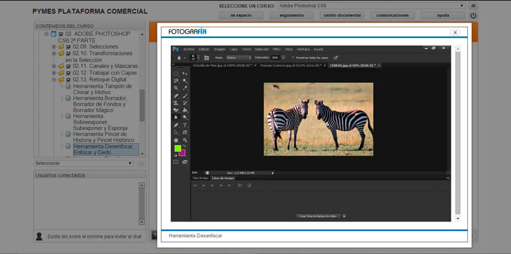Open the Modo blend dropdown in options bar
The height and width of the screenshot is (254, 511).
pyautogui.click(x=239, y=58)
